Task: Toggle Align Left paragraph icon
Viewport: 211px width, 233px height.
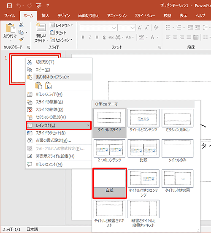Action: [x=168, y=37]
